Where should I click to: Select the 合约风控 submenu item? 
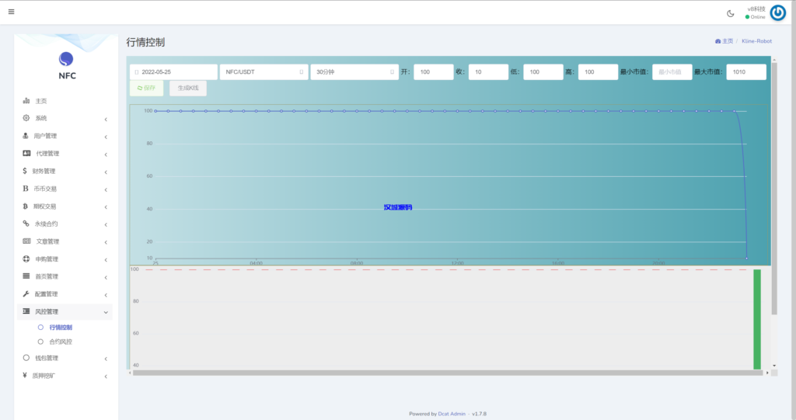60,342
